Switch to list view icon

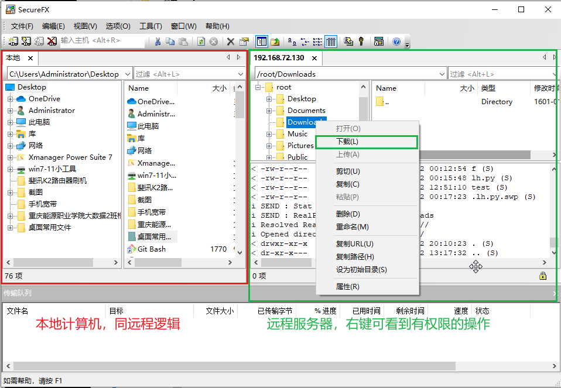(x=317, y=42)
